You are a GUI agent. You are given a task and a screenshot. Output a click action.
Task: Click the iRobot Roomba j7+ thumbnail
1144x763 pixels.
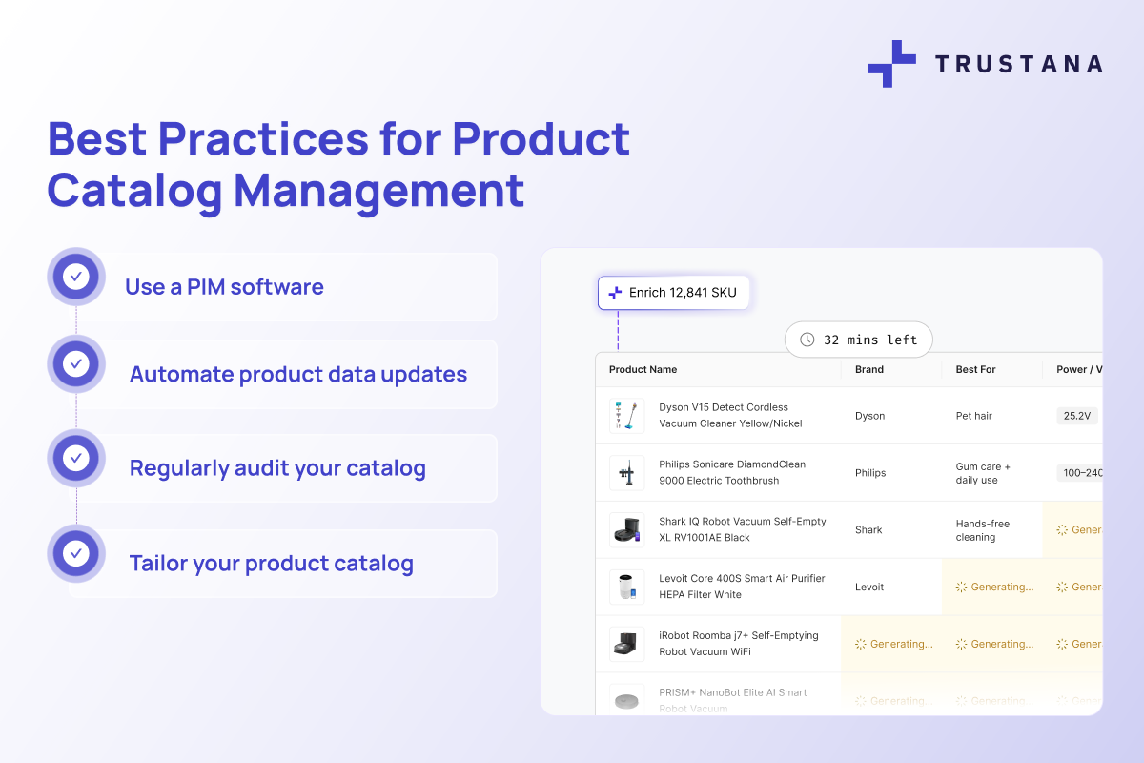tap(627, 644)
